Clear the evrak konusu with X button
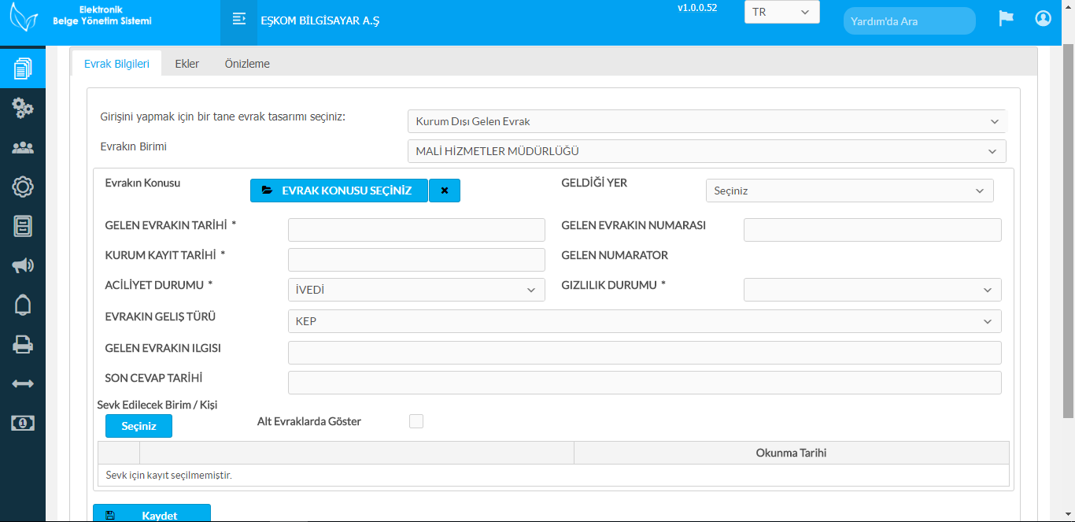This screenshot has height=522, width=1075. (x=445, y=191)
